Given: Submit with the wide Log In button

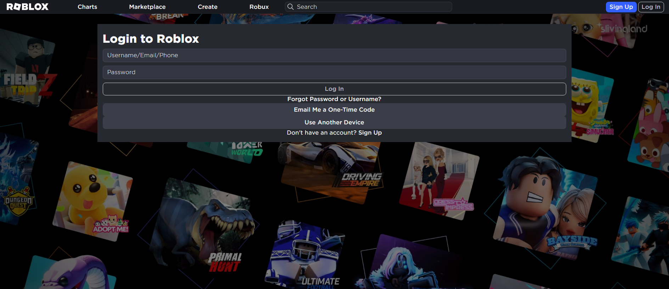Looking at the screenshot, I should point(334,89).
